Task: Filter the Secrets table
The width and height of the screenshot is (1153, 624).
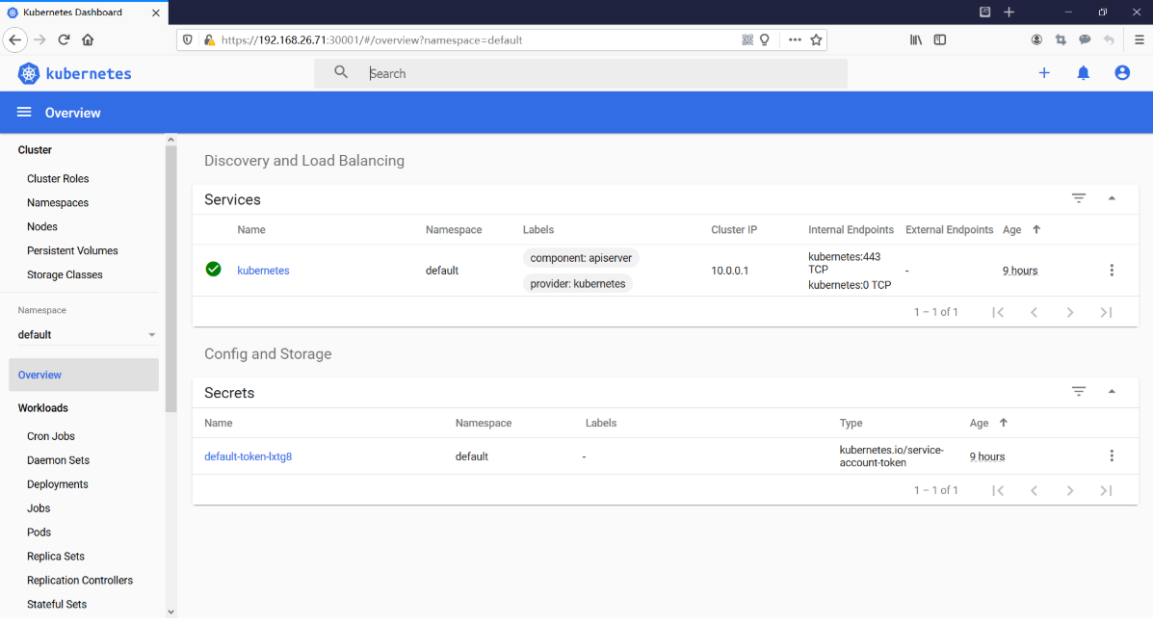Action: tap(1079, 392)
